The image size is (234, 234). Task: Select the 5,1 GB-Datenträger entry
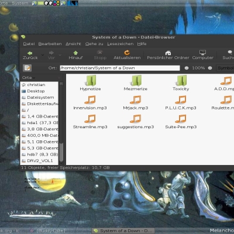(39, 142)
